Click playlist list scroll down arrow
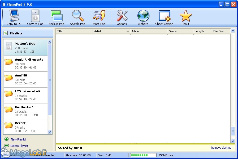The image size is (238, 159). tap(50, 132)
